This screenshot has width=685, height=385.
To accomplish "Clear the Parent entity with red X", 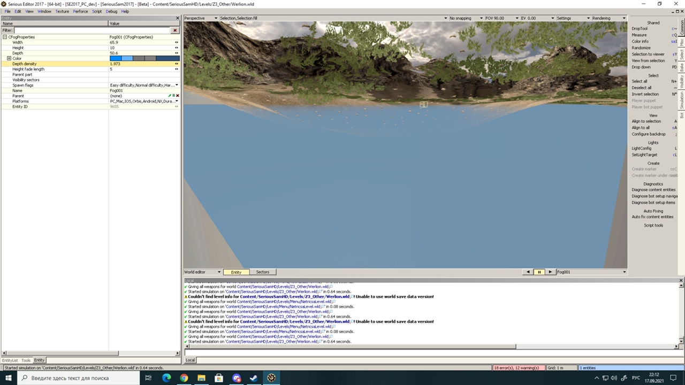I will point(177,96).
